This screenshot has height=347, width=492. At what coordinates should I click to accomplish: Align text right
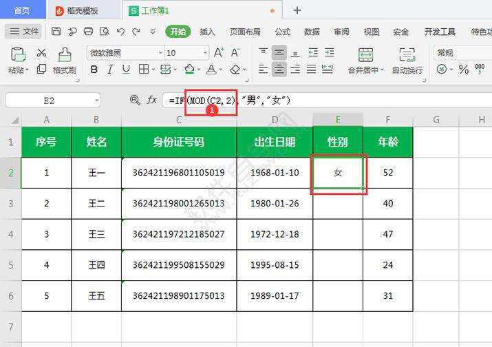point(295,69)
